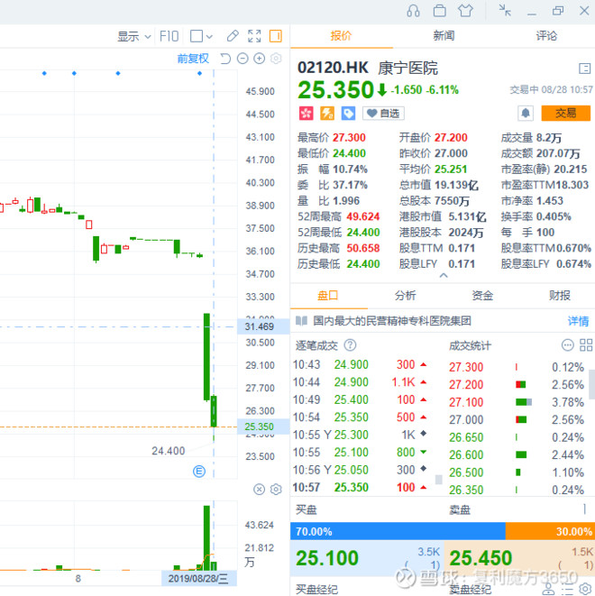Switch to 财报 tab
The width and height of the screenshot is (595, 596).
point(559,296)
